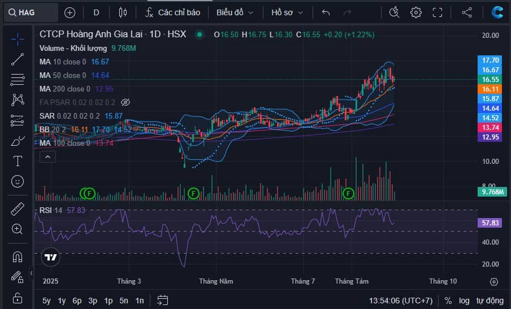Toggle lock all drawing tools
This screenshot has height=309, width=511.
(x=18, y=298)
